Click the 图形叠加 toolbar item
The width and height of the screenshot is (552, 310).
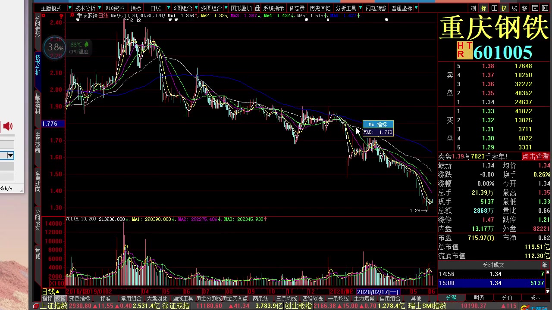(241, 8)
